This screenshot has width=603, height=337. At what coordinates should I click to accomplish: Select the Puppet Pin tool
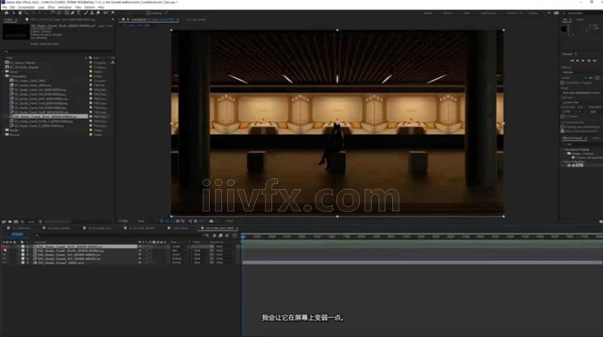112,13
